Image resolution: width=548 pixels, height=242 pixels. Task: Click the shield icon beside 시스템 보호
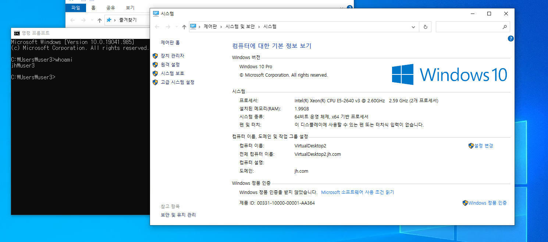(155, 73)
